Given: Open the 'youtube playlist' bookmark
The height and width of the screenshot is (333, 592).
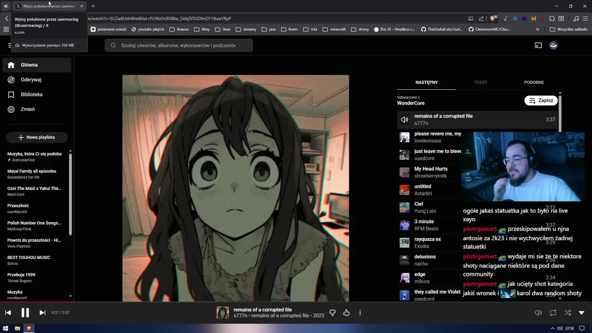Looking at the screenshot, I should (148, 29).
